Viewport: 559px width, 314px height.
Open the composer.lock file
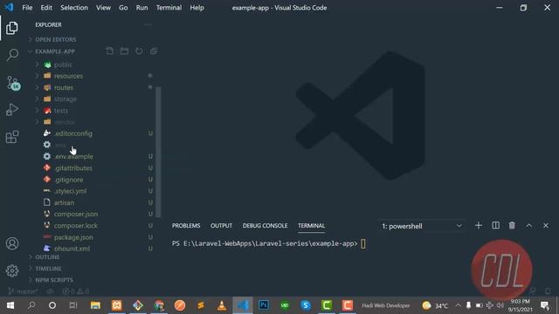pyautogui.click(x=76, y=226)
